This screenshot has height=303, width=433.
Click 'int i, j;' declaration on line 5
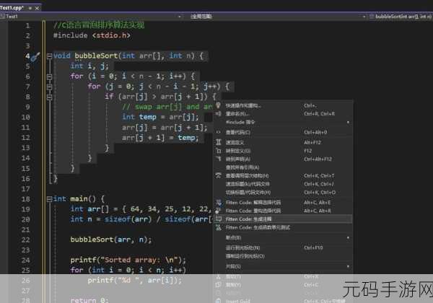coord(89,66)
